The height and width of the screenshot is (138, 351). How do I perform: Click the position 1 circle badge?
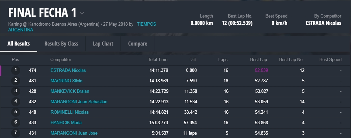[x=16, y=70]
